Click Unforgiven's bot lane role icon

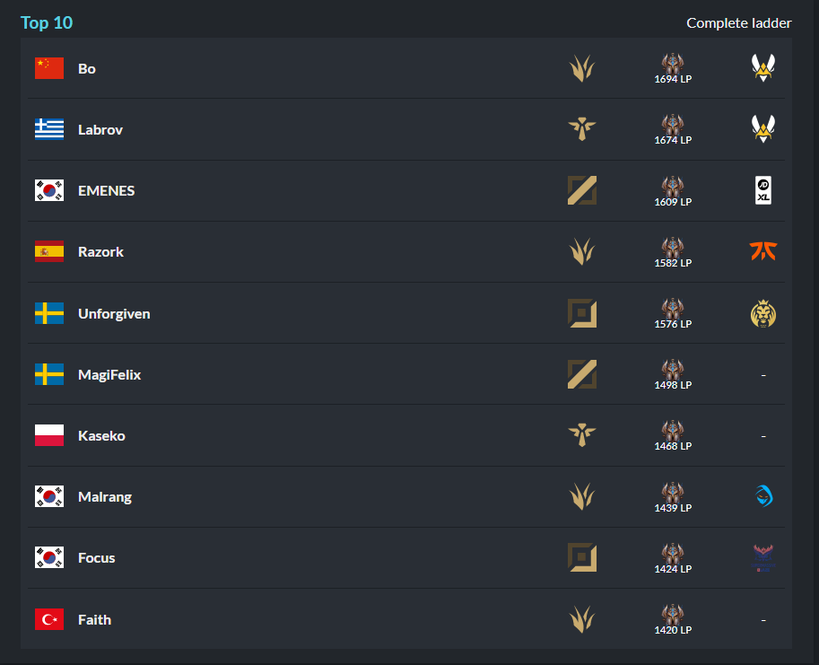(582, 313)
